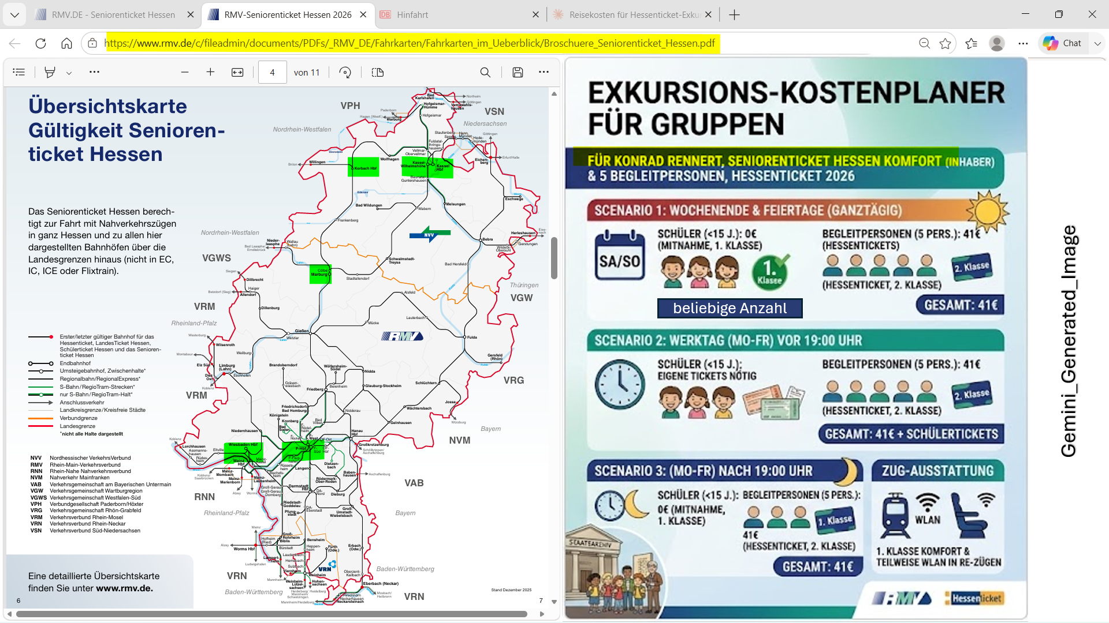The image size is (1109, 623).
Task: Go to the browser home page
Action: (x=66, y=43)
